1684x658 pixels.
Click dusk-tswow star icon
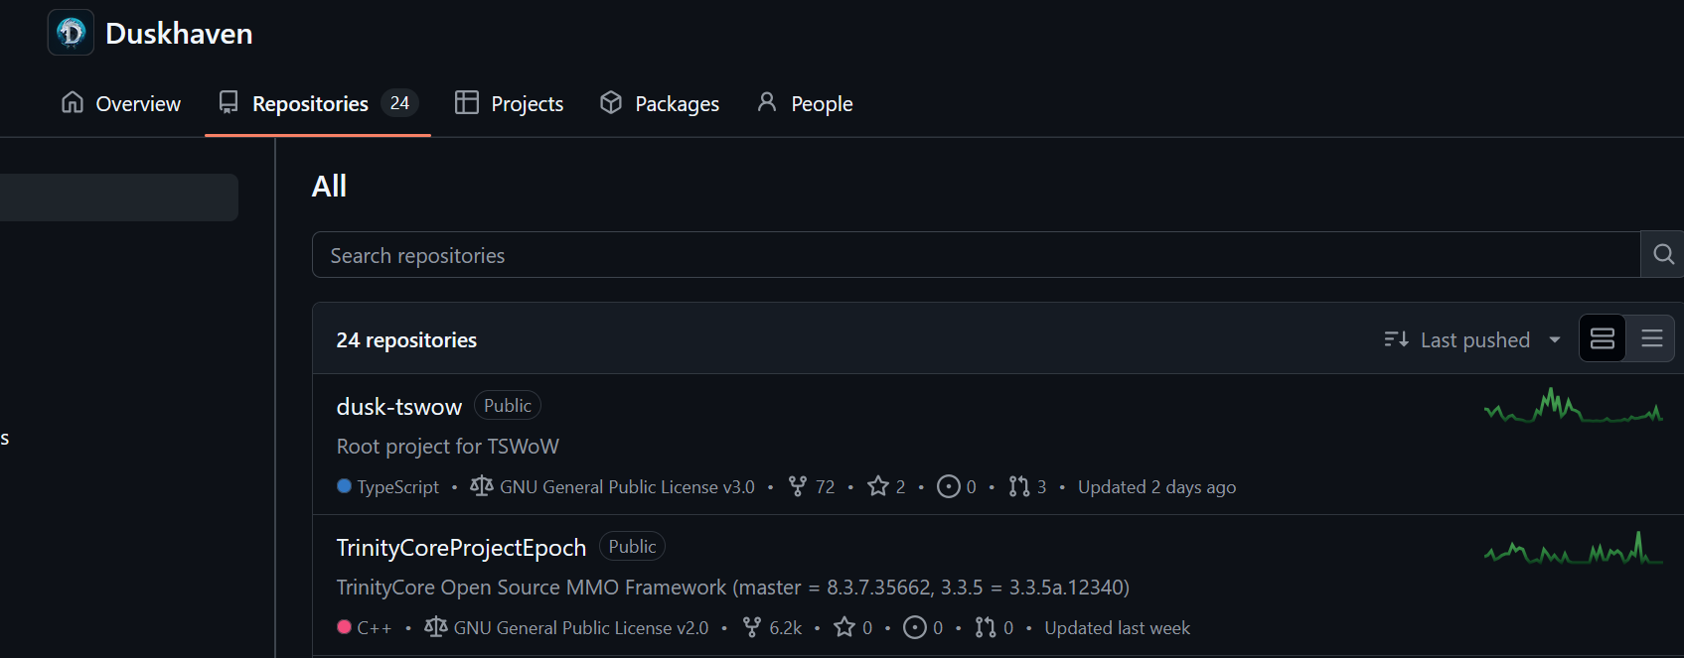tap(878, 486)
